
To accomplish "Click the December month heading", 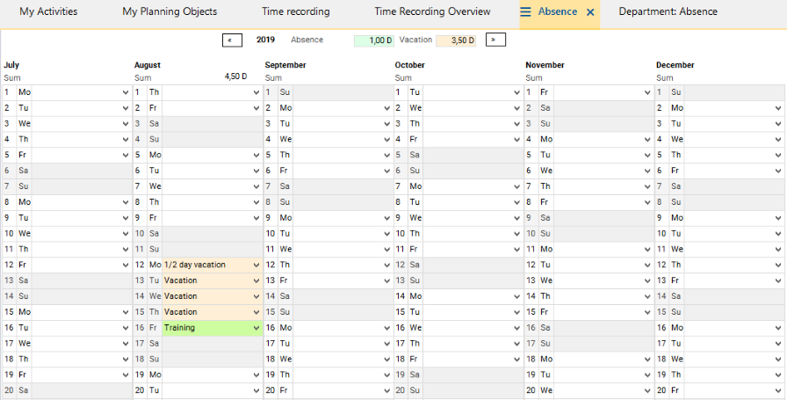I will (x=675, y=65).
